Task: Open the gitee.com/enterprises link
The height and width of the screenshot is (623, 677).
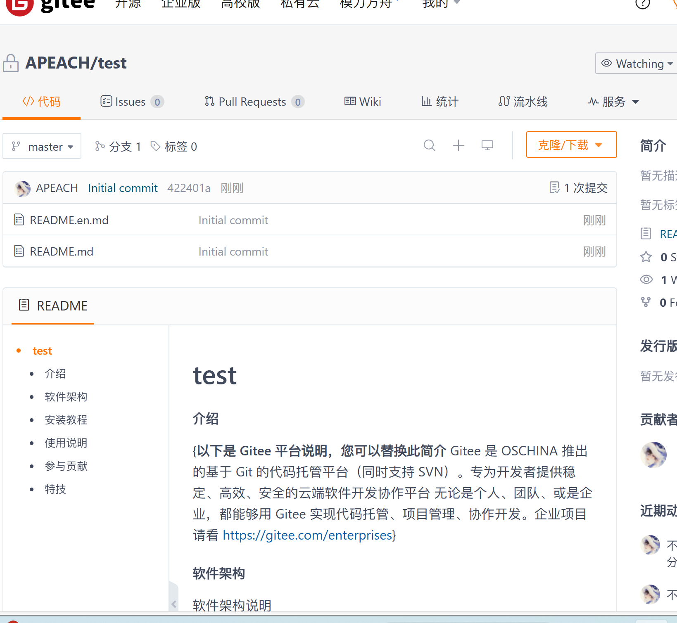Action: [307, 535]
